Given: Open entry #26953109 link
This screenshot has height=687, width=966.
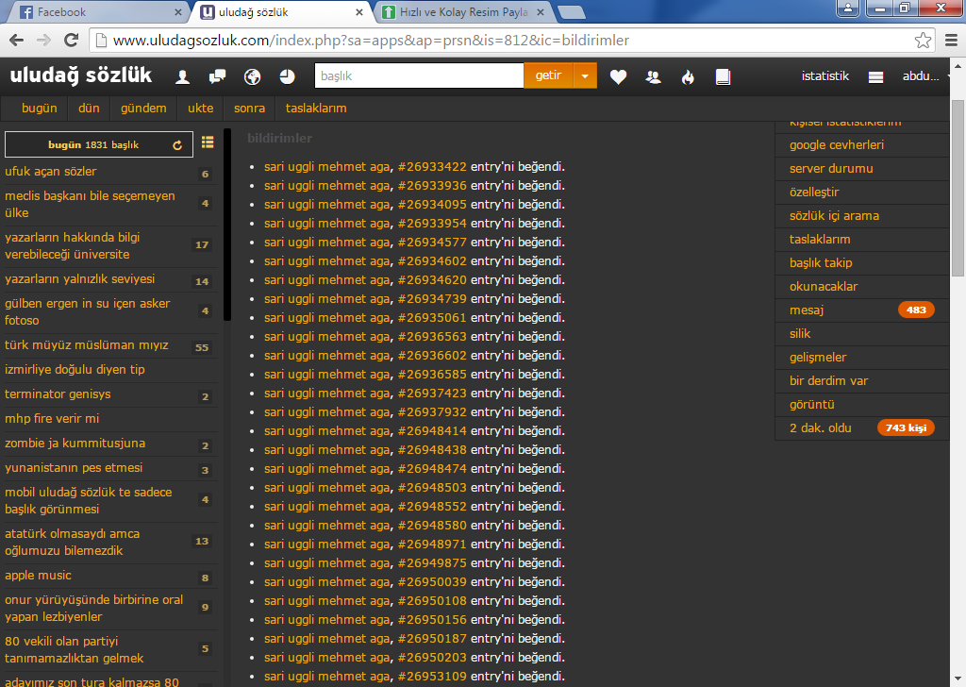Looking at the screenshot, I should [432, 676].
